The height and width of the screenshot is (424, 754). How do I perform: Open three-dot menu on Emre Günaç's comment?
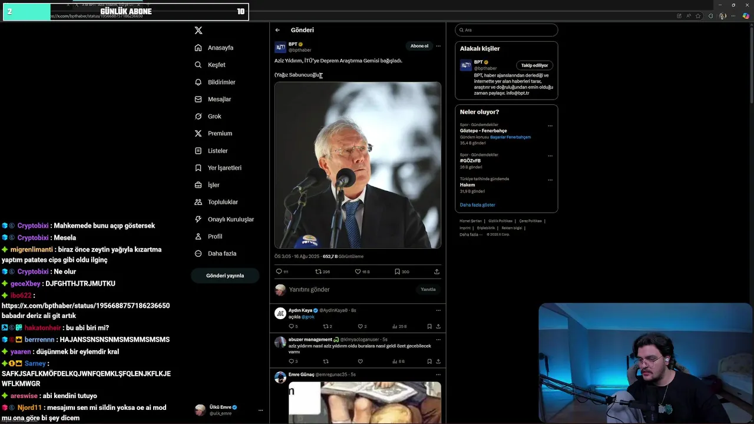[438, 375]
